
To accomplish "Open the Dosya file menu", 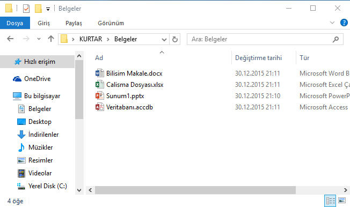I will pyautogui.click(x=14, y=23).
